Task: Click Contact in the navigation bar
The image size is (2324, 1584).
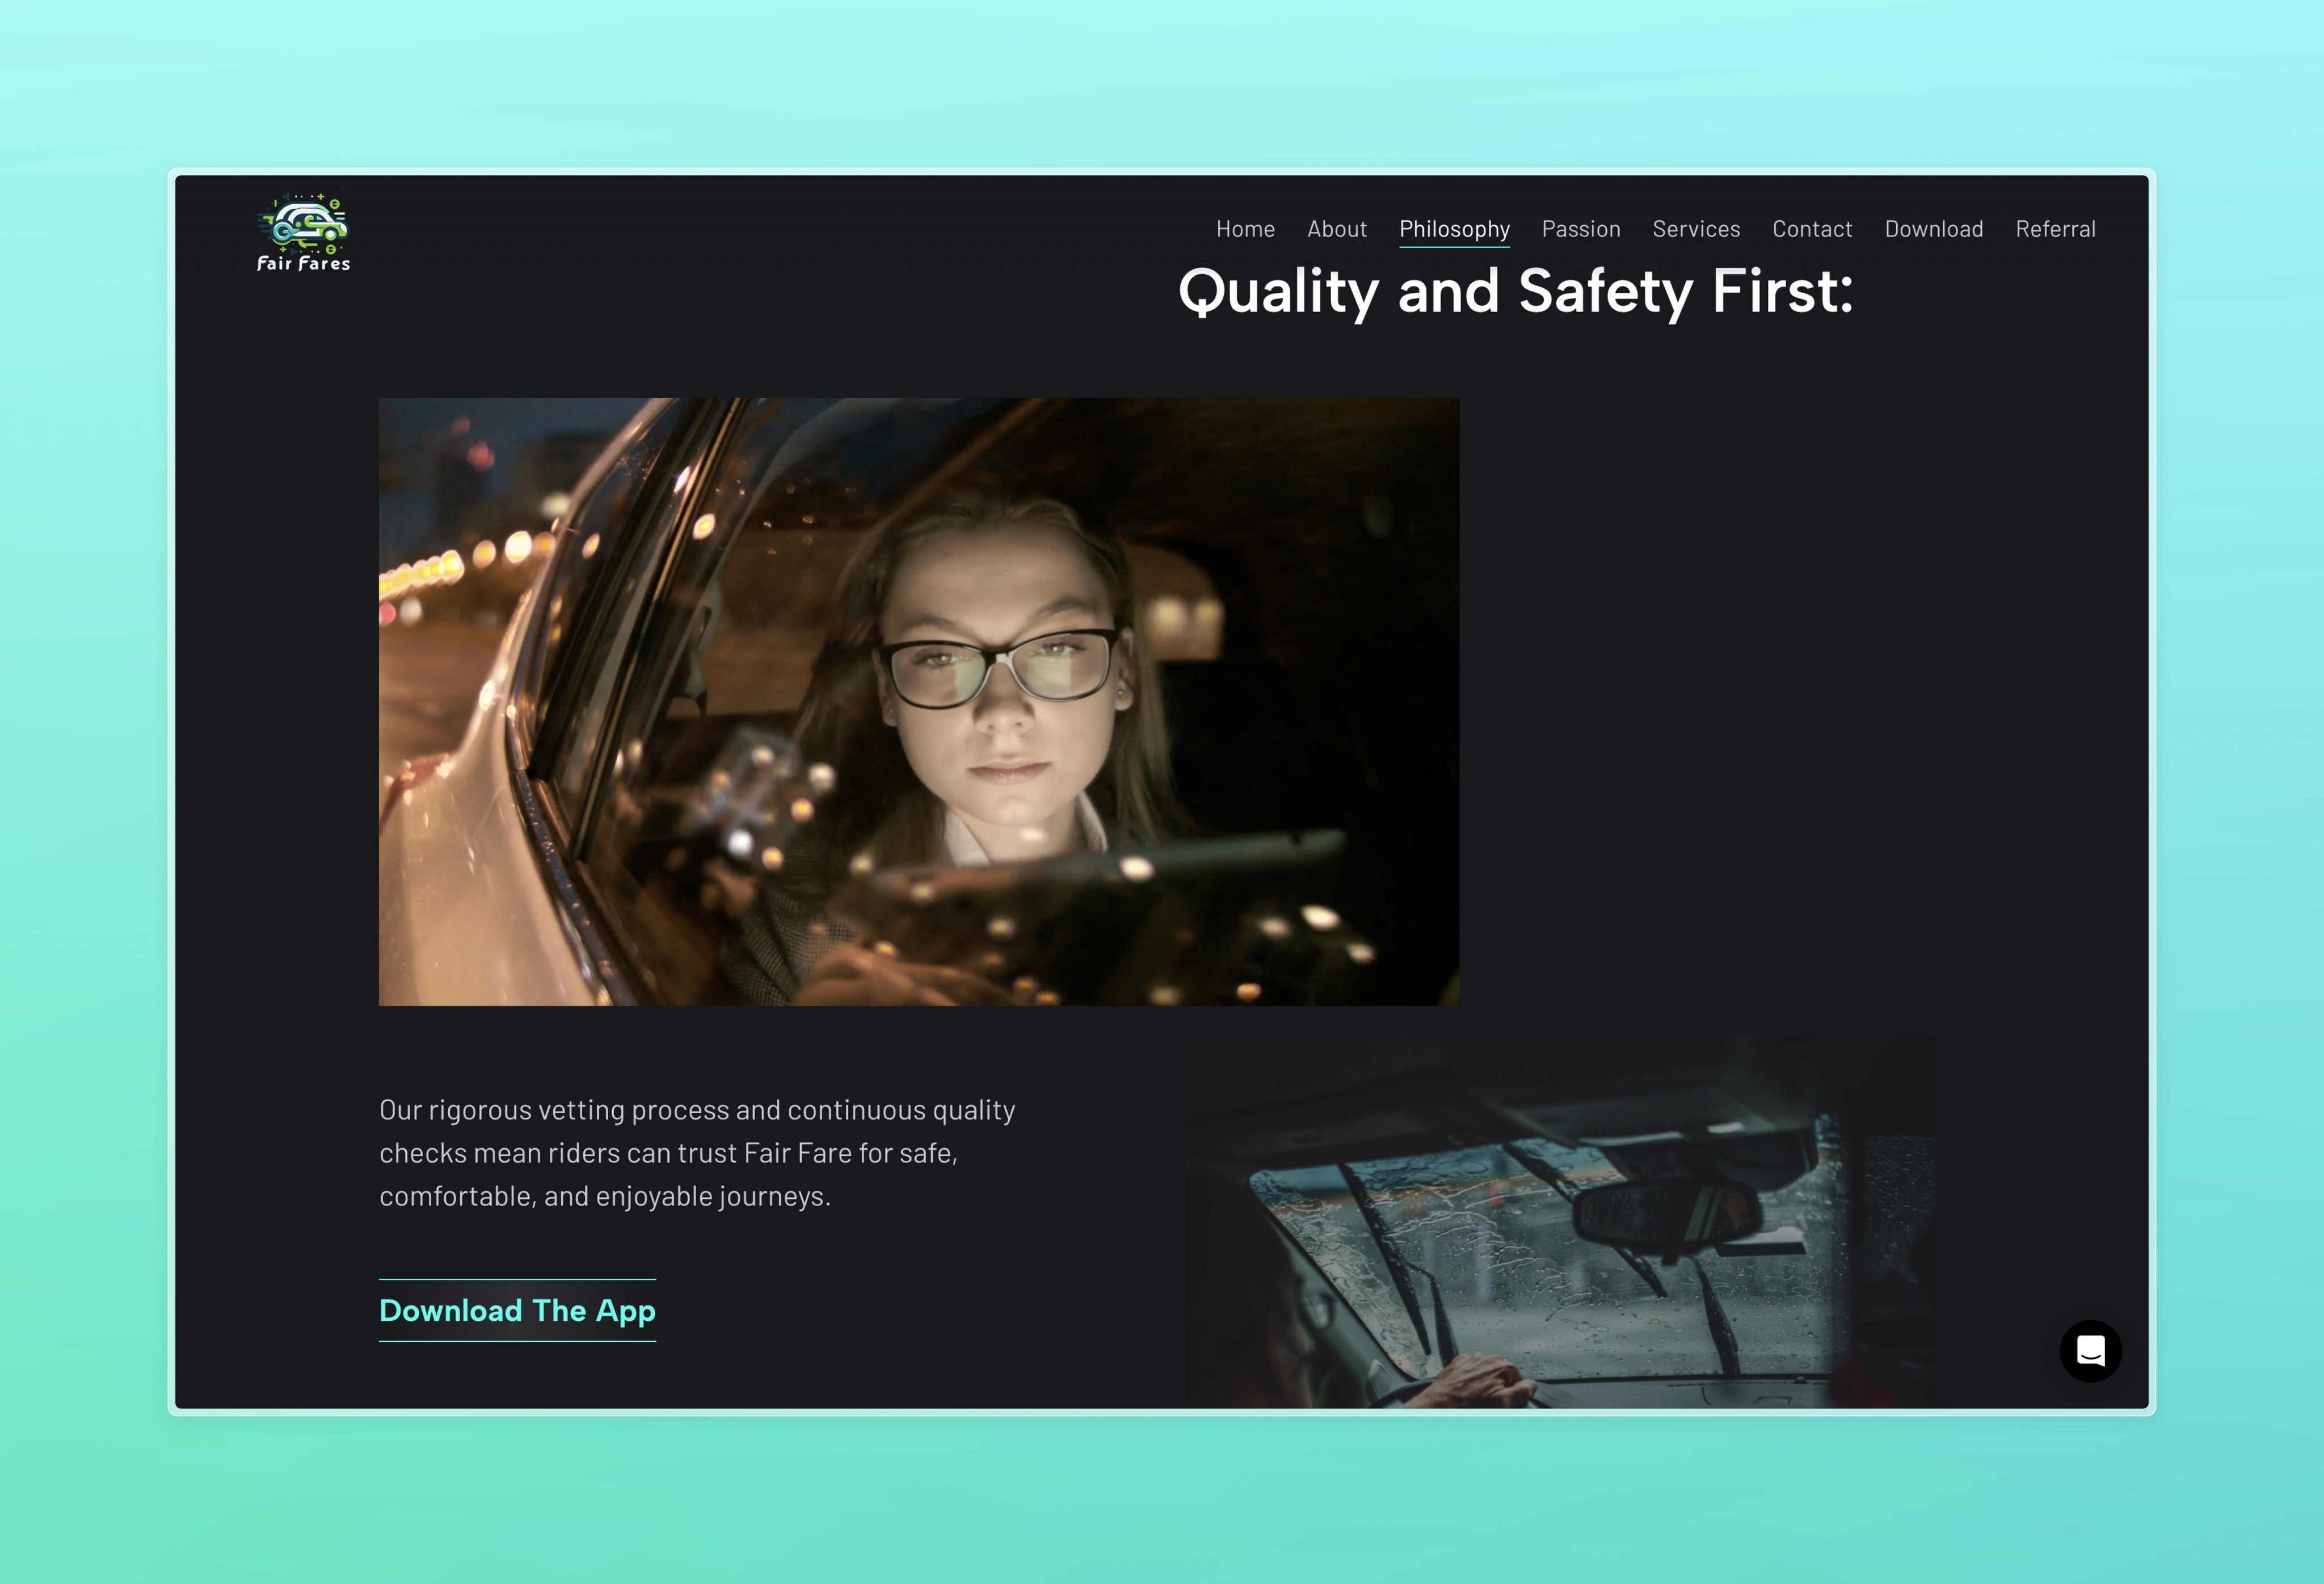Action: [x=1812, y=229]
